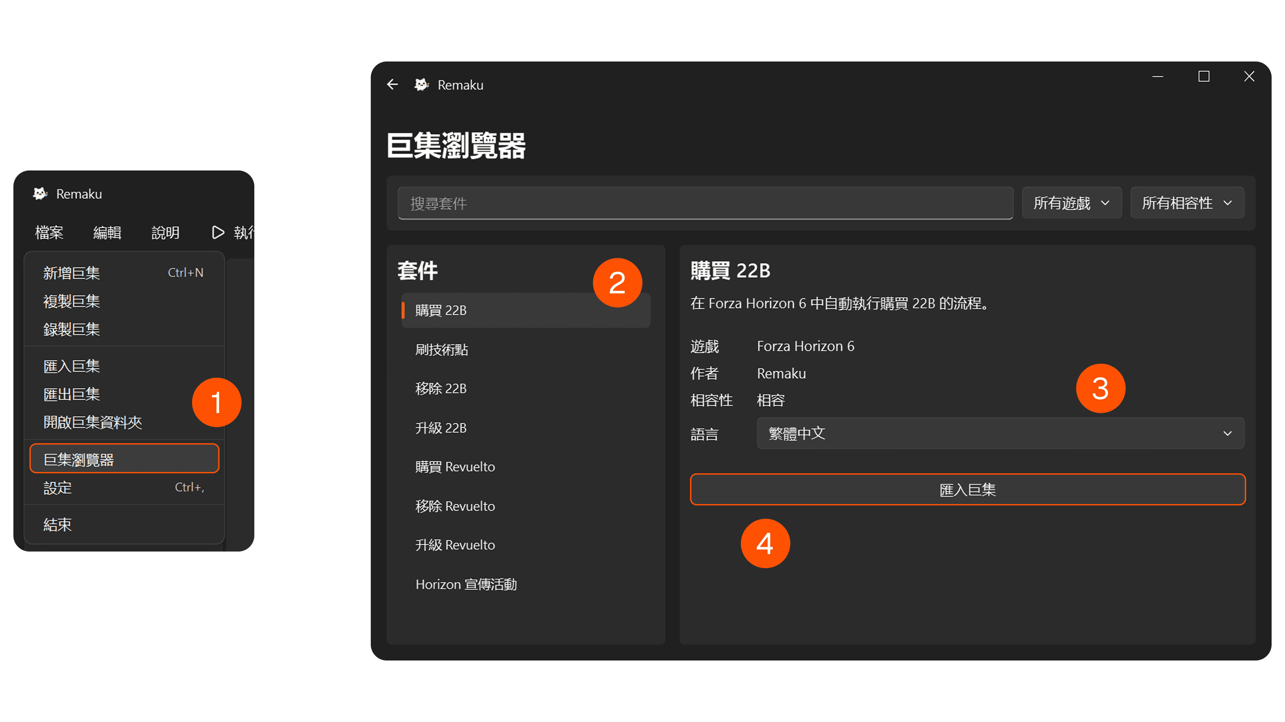
Task: Click the Remaku cat logo in Macro Browser title bar
Action: click(422, 85)
